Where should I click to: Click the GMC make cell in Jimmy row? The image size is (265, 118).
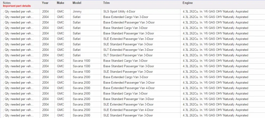pyautogui.click(x=60, y=12)
